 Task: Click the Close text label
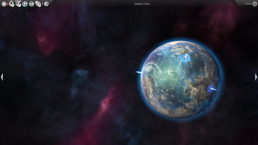point(248,4)
